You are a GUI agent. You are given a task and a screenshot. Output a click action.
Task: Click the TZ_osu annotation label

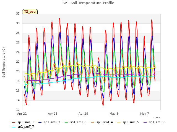pyautogui.click(x=30, y=12)
